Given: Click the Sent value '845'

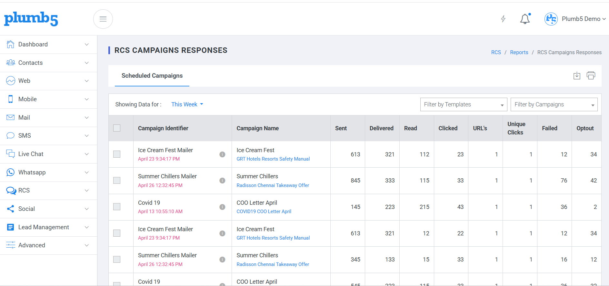Looking at the screenshot, I should point(355,181).
